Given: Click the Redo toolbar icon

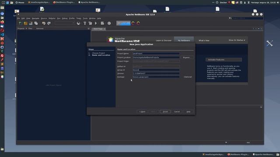Looking at the screenshot, I should click(x=49, y=23).
